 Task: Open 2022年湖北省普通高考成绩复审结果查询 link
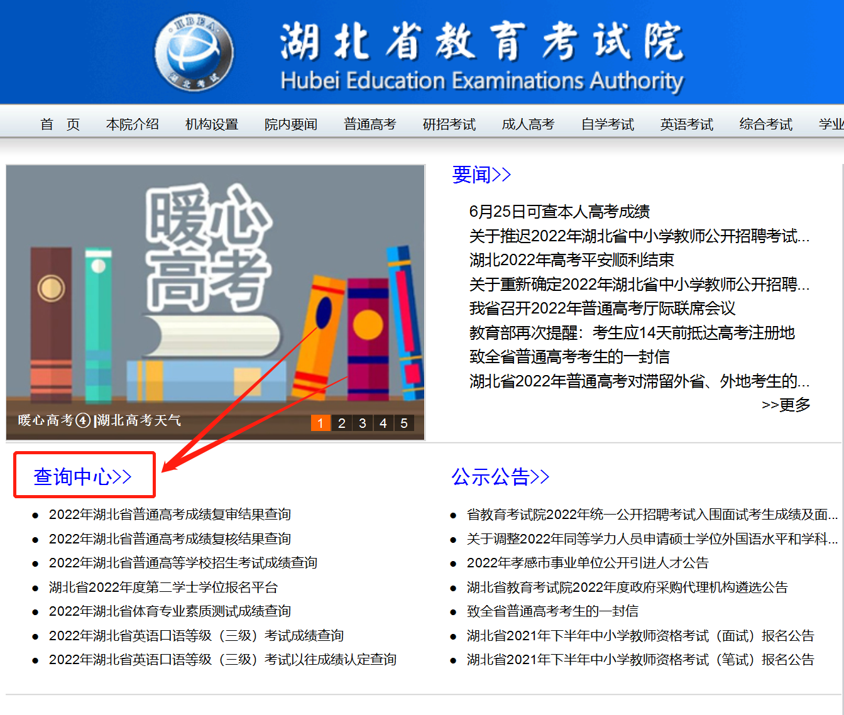[170, 515]
